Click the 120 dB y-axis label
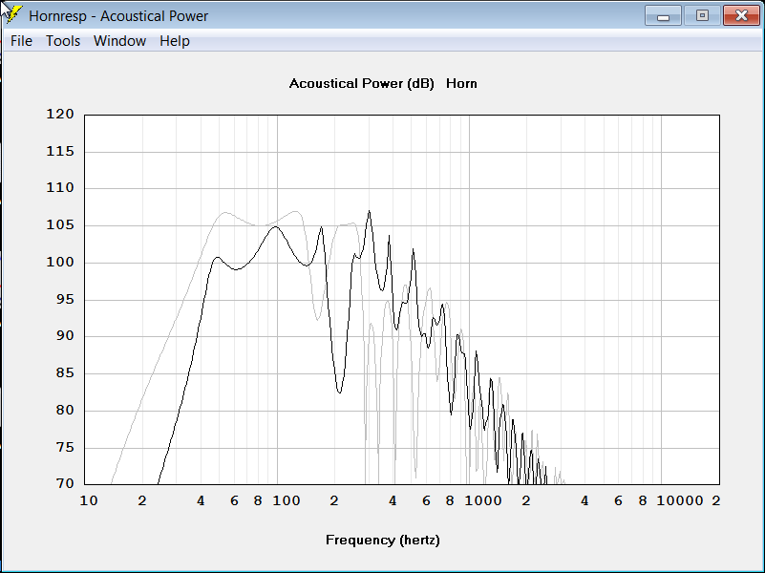The height and width of the screenshot is (573, 765). [60, 114]
